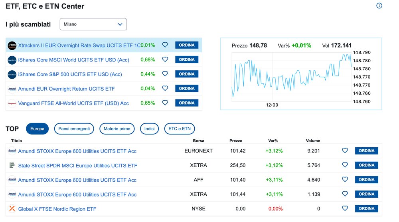Click the Amundi logo in the XETRA 101,44 row
The height and width of the screenshot is (222, 399).
pyautogui.click(x=12, y=194)
